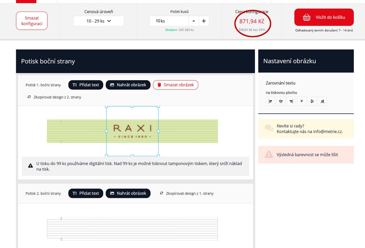Align the image to the bottom edge
Viewport: 365px width, 248px height.
(322, 101)
